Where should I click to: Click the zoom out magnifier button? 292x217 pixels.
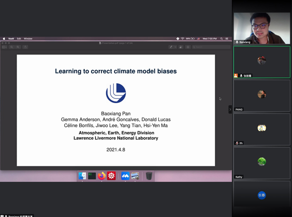[x=12, y=47]
